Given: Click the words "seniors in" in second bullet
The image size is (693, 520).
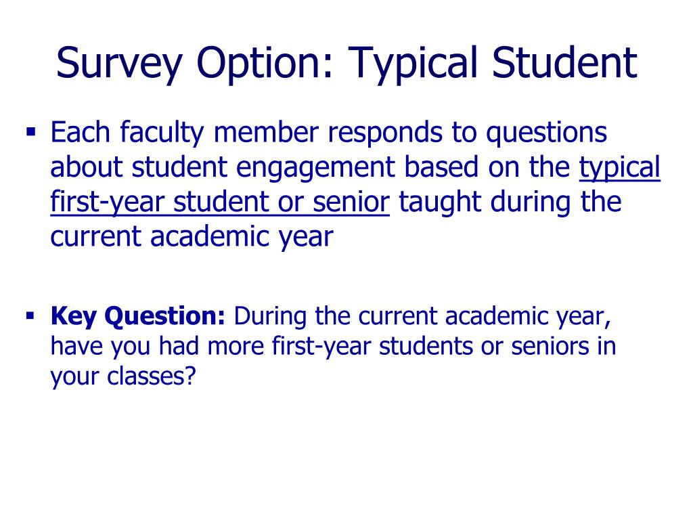Looking at the screenshot, I should 564,346.
